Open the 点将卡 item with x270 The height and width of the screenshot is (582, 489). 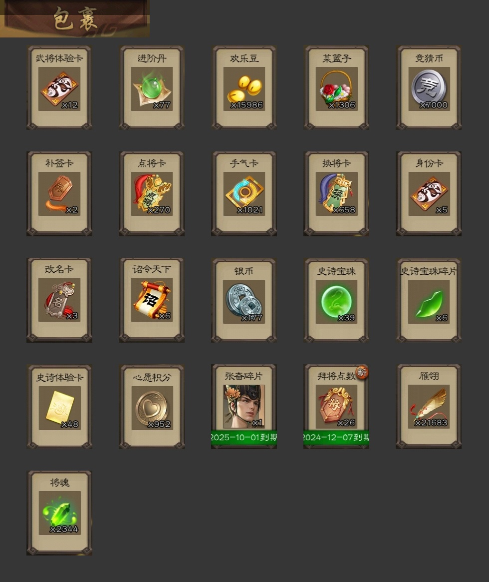click(x=152, y=193)
